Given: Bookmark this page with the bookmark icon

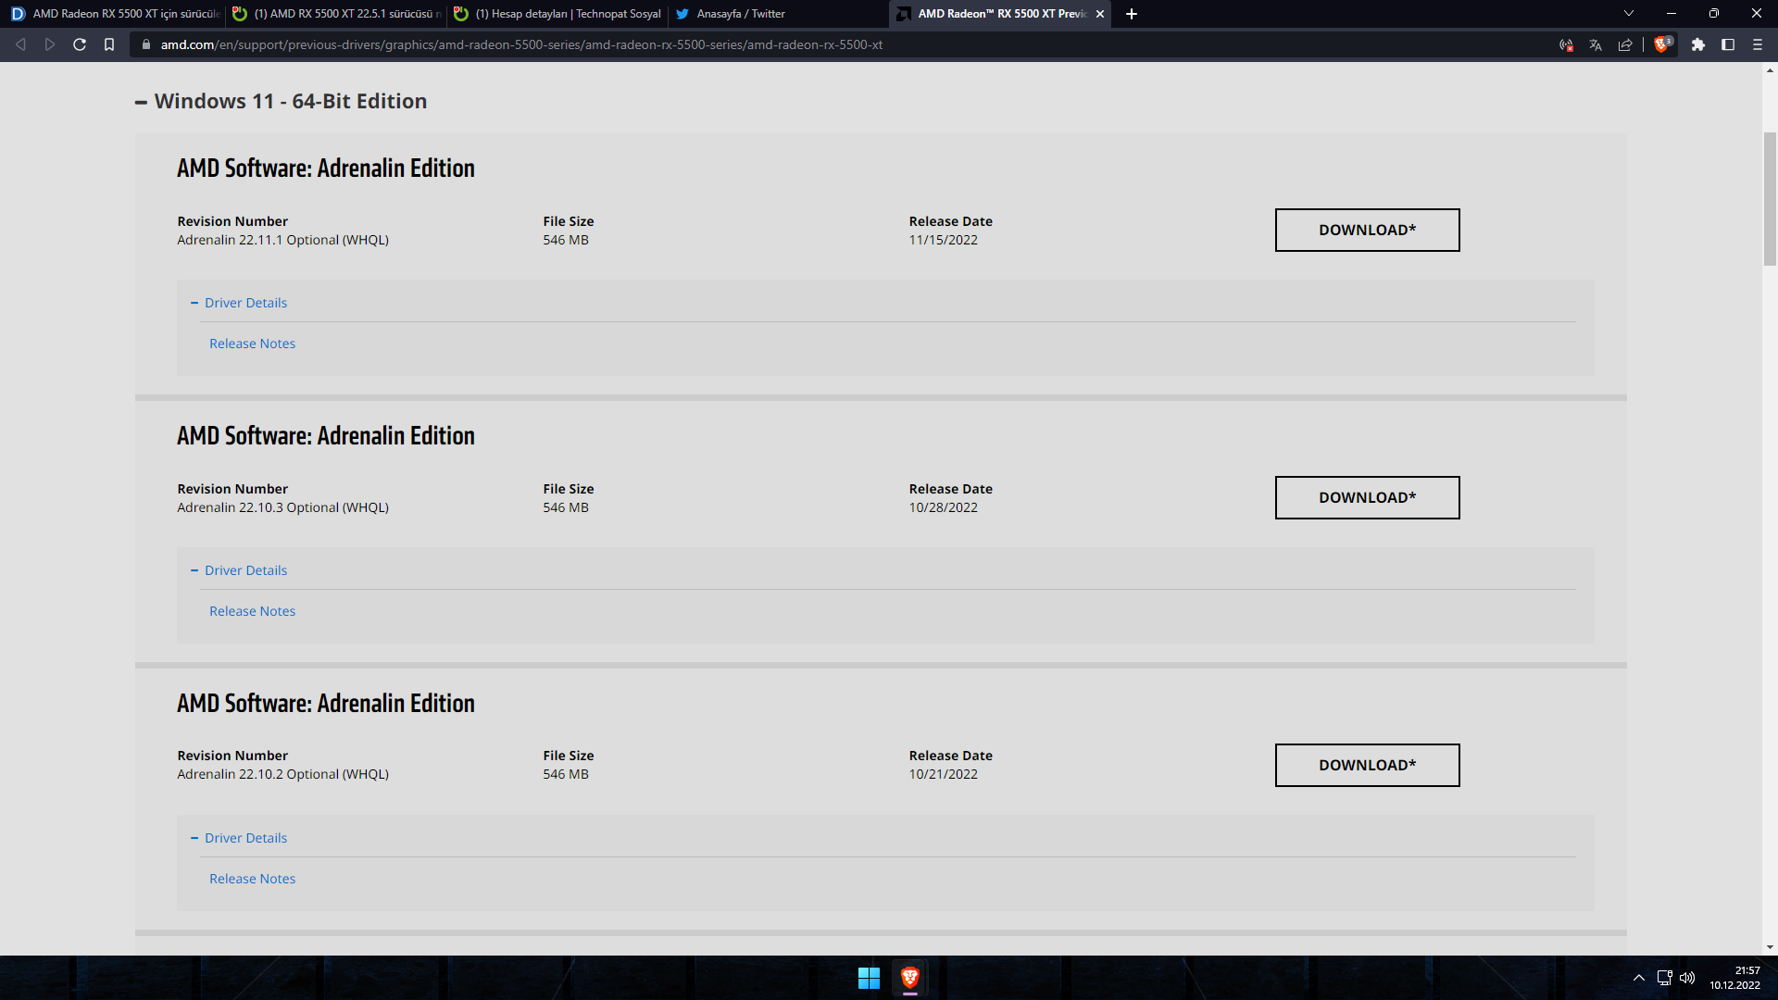Looking at the screenshot, I should pyautogui.click(x=109, y=44).
